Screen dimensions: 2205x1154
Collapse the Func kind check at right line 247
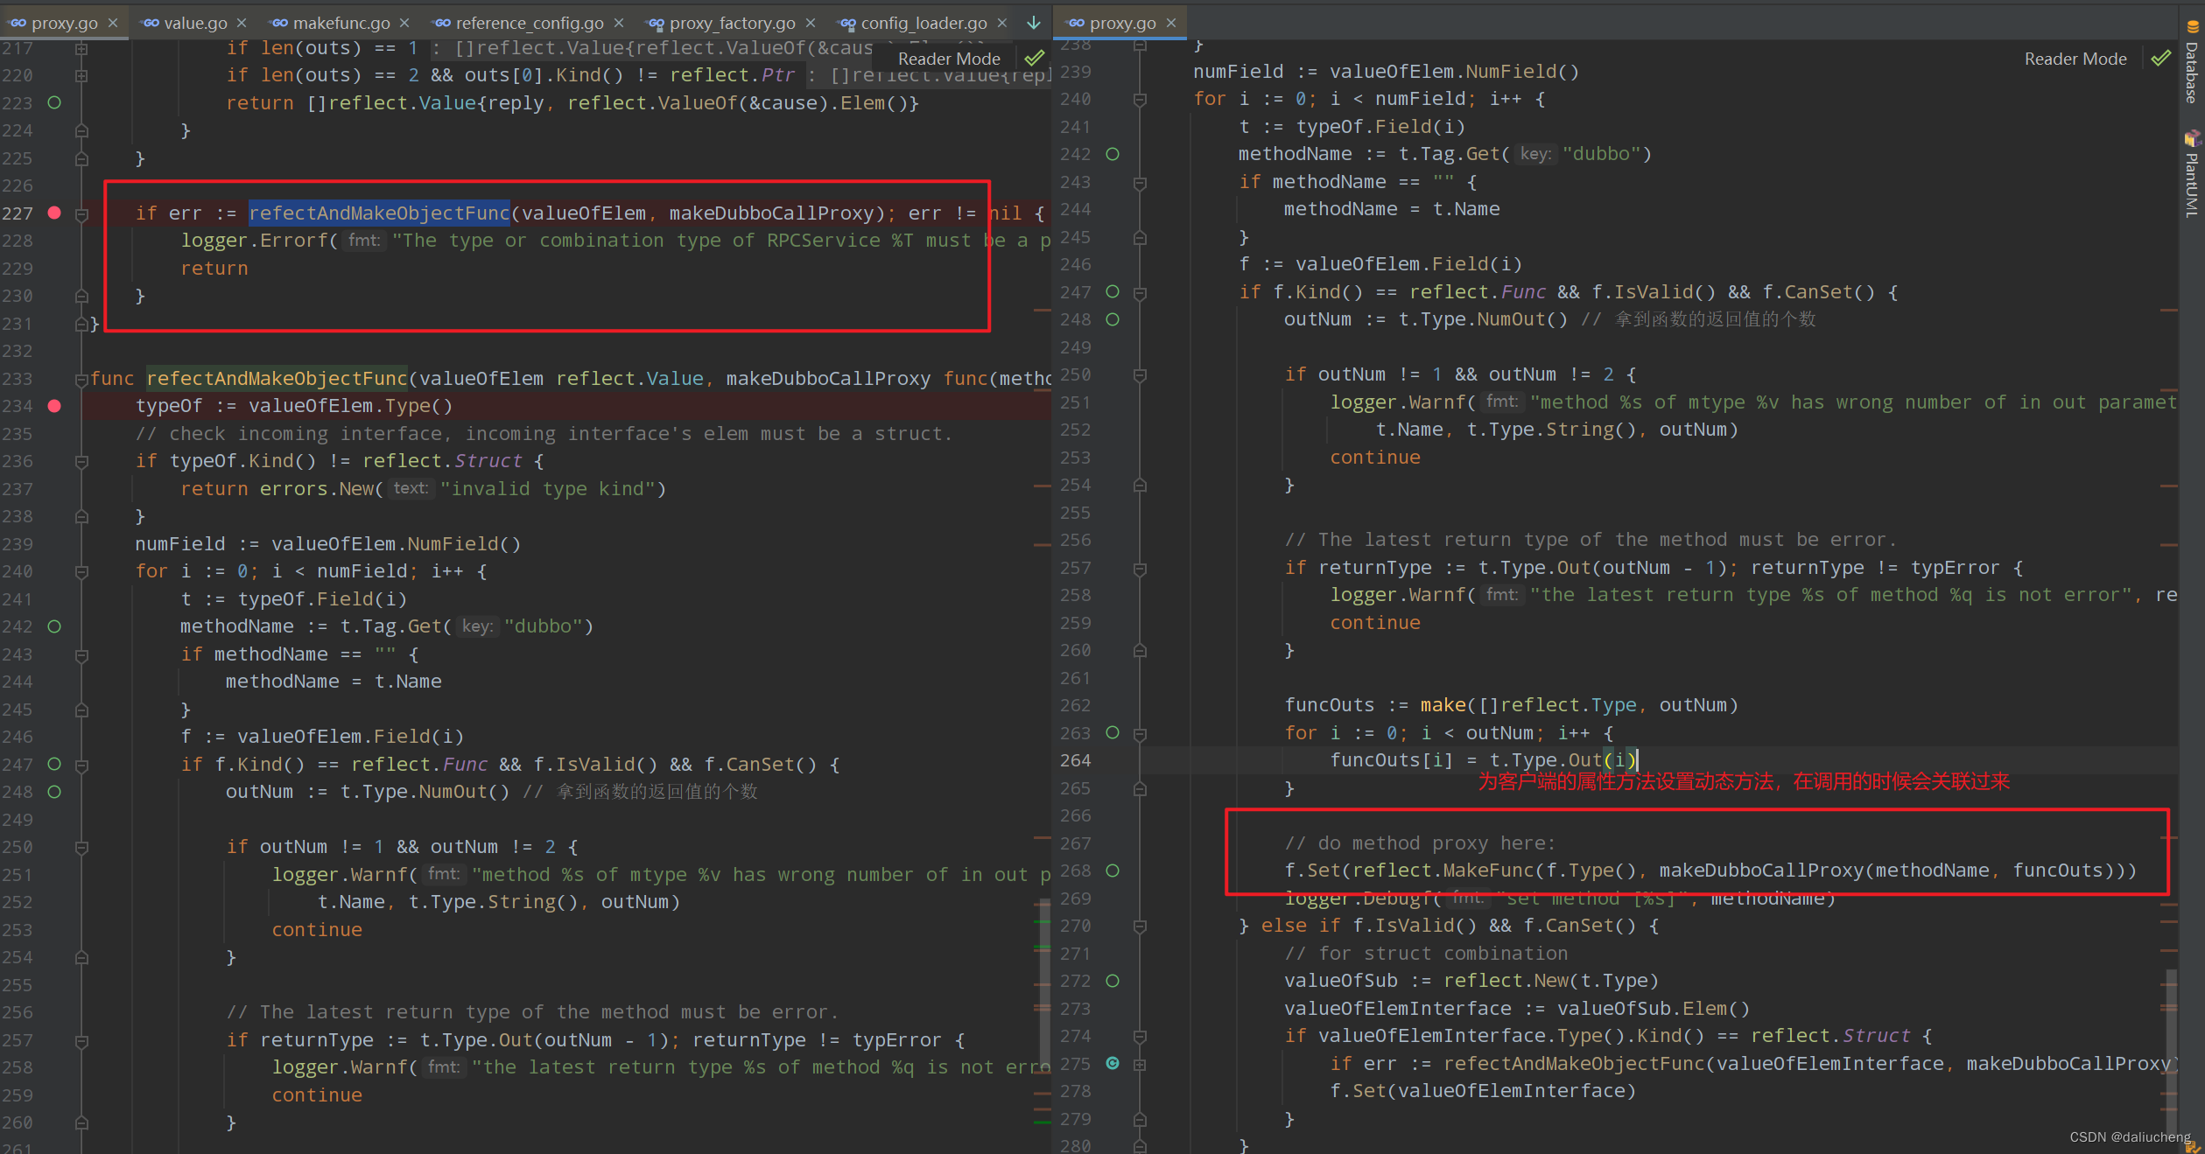[1140, 292]
